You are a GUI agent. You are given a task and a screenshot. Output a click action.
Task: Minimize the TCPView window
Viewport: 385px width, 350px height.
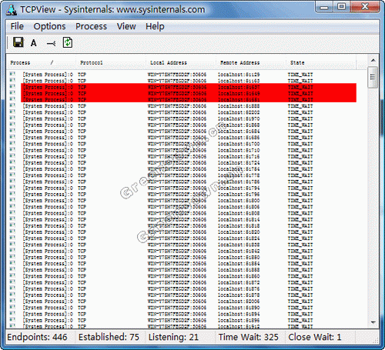(x=324, y=7)
